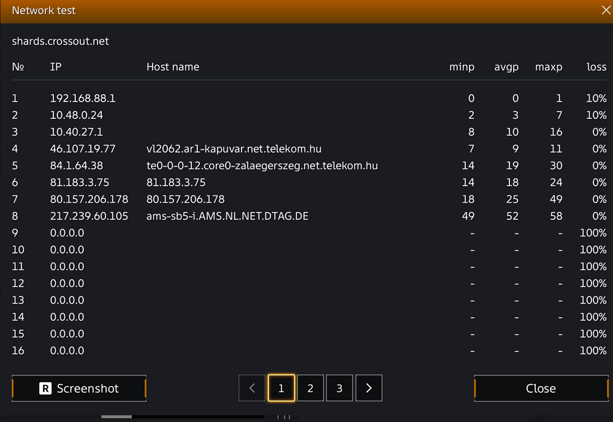Image resolution: width=613 pixels, height=422 pixels.
Task: Click the Screenshot button
Action: [x=79, y=388]
